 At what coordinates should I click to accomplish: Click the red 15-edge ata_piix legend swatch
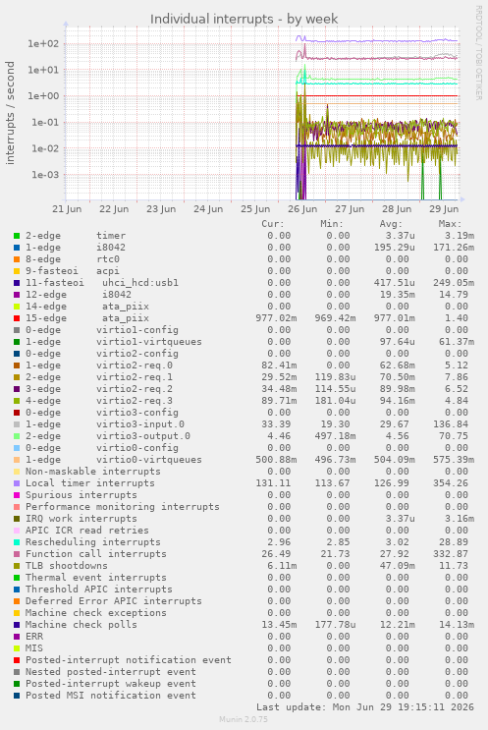point(17,318)
